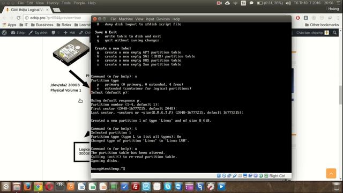Open the blue play-button app in dock

coord(221,187)
